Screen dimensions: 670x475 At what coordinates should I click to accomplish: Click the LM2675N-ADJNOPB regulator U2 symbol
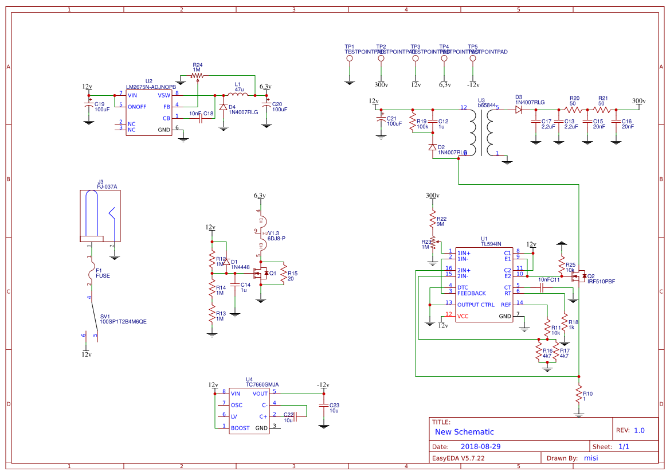click(150, 112)
